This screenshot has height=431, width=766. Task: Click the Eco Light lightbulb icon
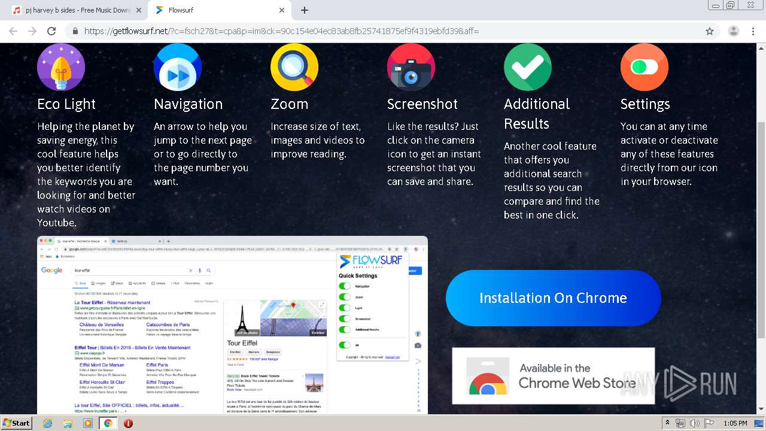[x=61, y=67]
